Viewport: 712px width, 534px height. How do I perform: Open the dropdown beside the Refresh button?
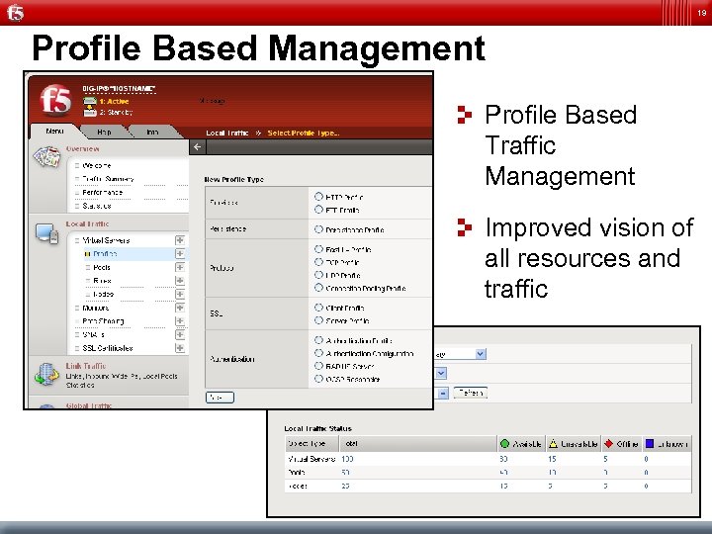point(443,393)
